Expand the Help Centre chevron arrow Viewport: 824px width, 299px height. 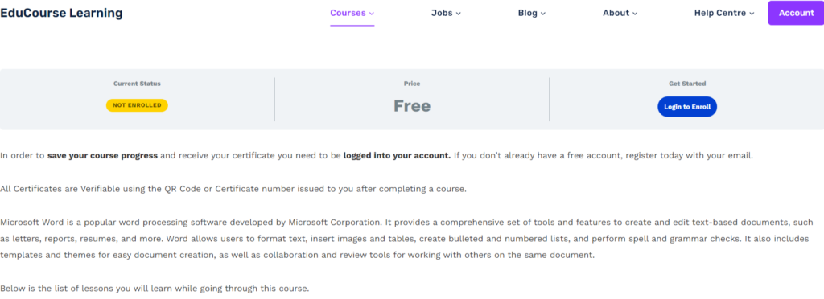click(x=752, y=14)
